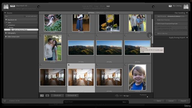192x108 pixels.
Task: Open the Import Preset None dropdown
Action: [125, 102]
